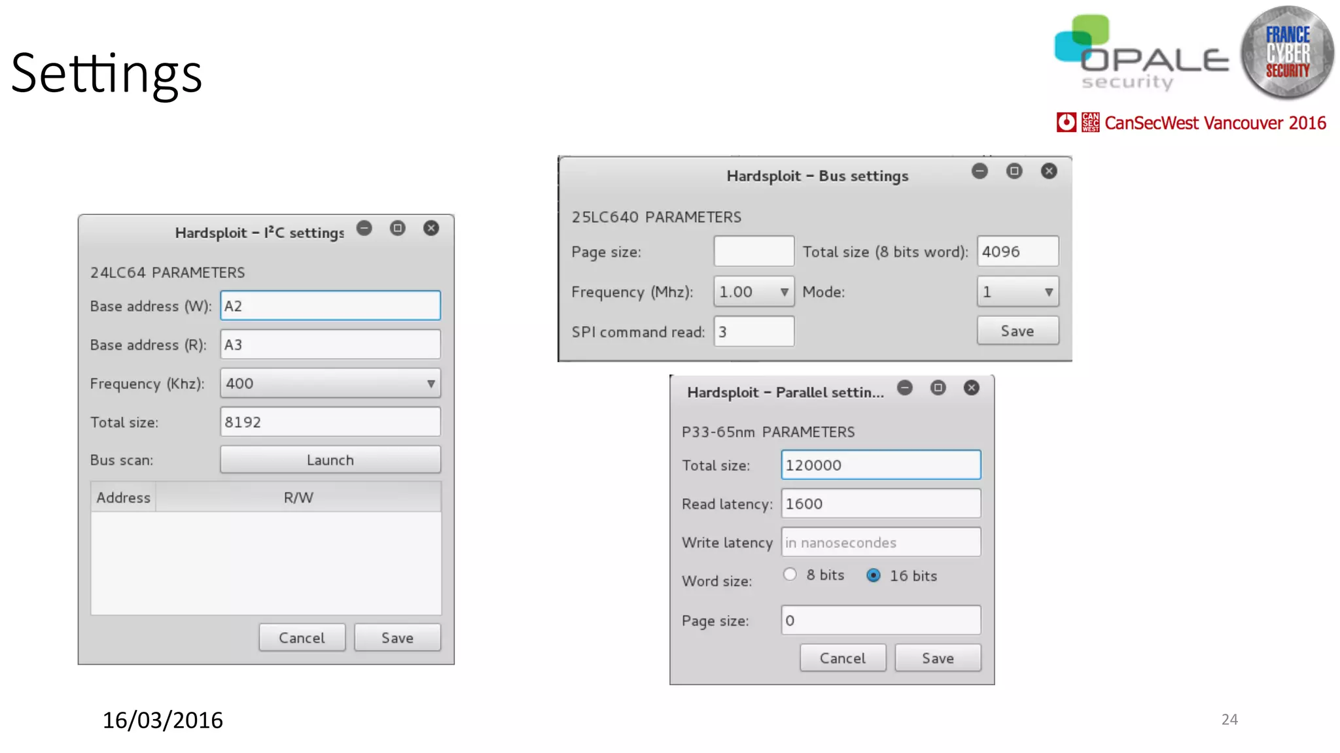Viewport: 1340px width, 753px height.
Task: Select the 16 bits word size
Action: tap(873, 575)
